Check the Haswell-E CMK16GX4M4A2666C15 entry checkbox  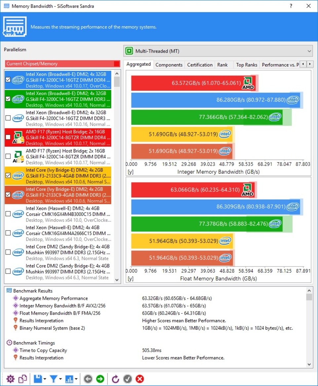(8, 233)
